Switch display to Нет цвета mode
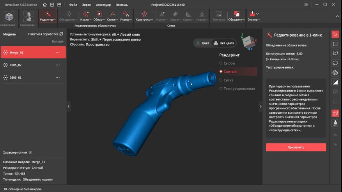The image size is (342, 192). tap(224, 43)
